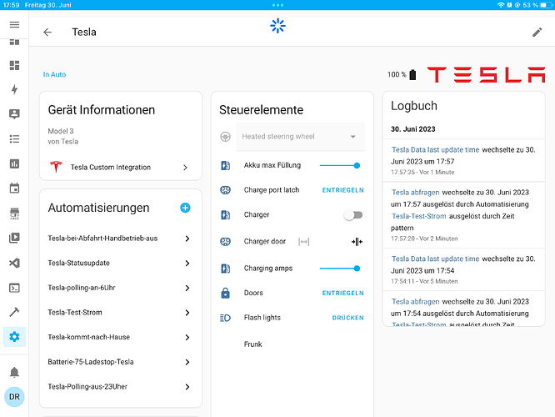Image resolution: width=555 pixels, height=417 pixels.
Task: Click the Logbuch heading
Action: tap(414, 106)
